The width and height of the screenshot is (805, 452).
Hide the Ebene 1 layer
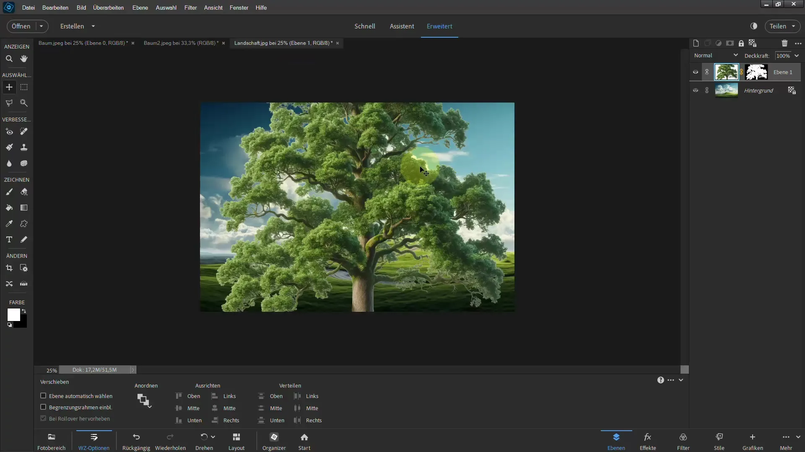tap(696, 72)
